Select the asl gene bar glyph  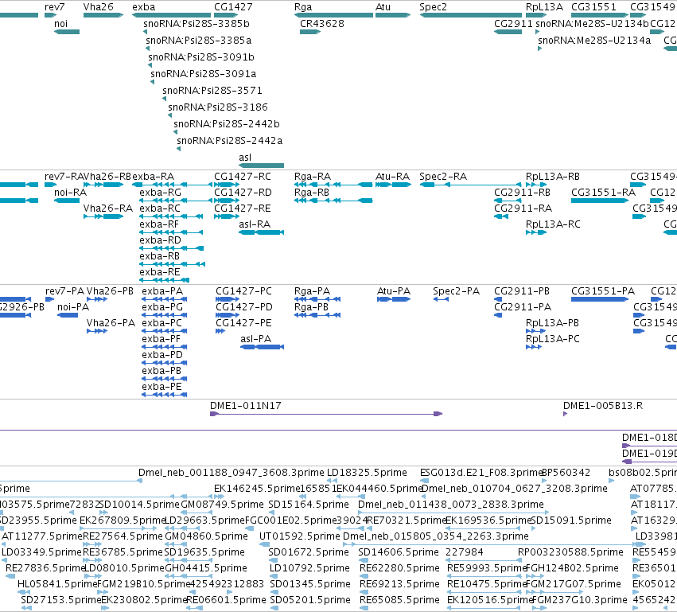click(x=261, y=166)
